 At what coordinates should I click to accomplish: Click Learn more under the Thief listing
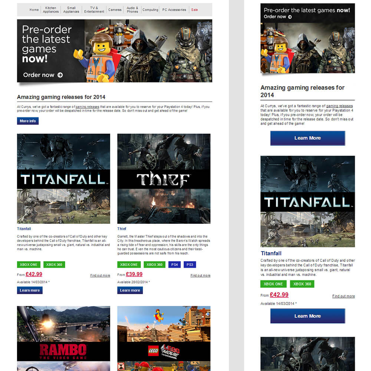[130, 290]
